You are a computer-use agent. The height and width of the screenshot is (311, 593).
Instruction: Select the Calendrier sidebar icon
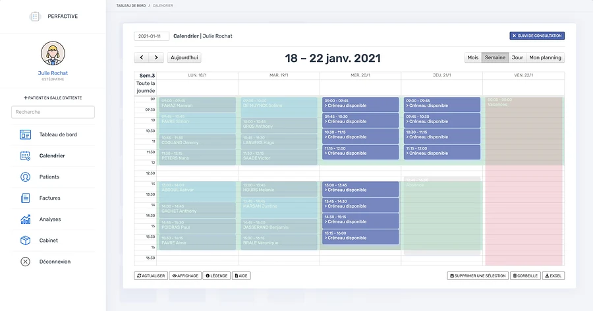point(25,155)
